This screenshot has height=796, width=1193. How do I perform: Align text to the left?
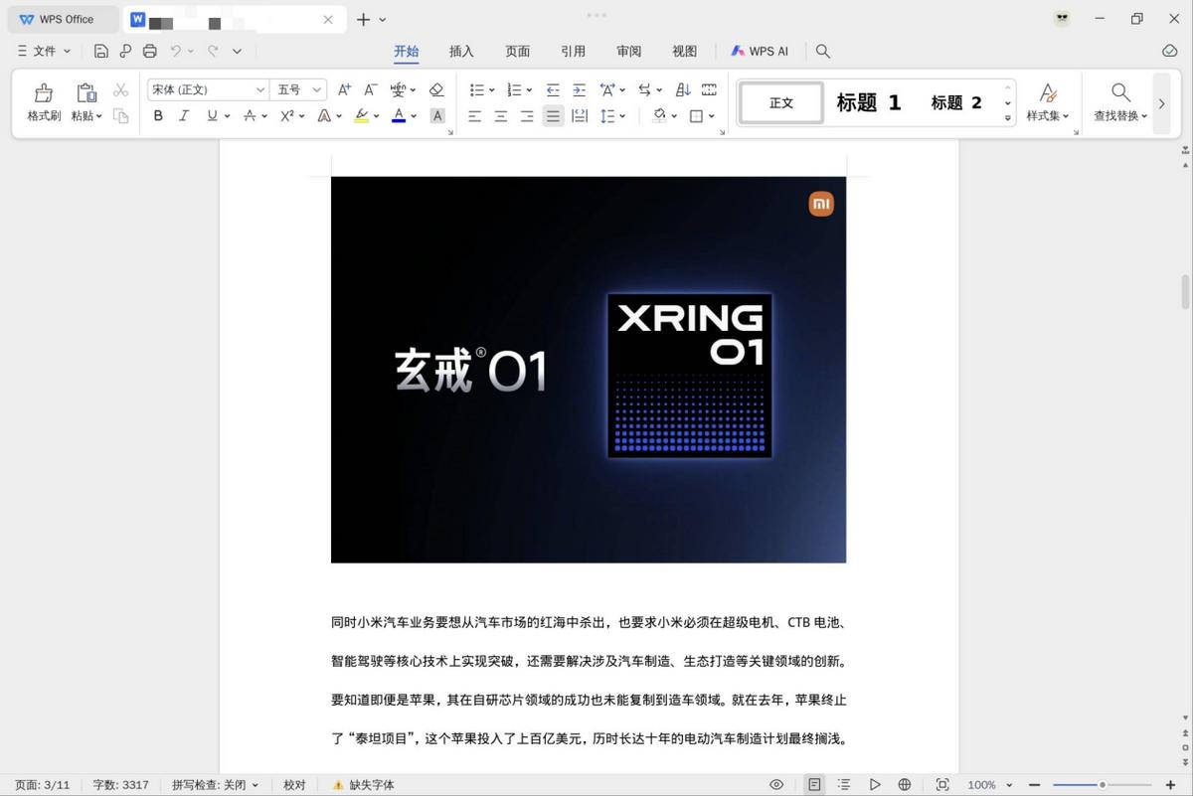474,116
